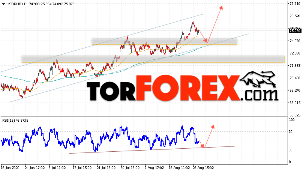Click the RSI scale level 30
Screen dimensions: 303x172
(291, 150)
